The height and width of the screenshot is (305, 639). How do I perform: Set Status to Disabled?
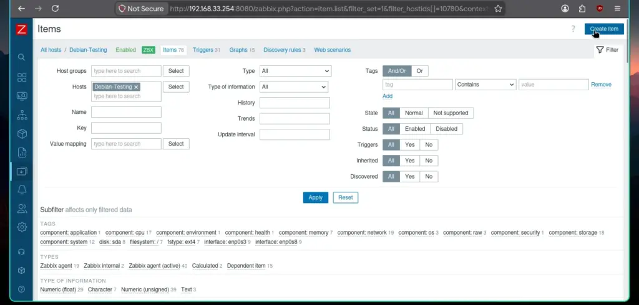[447, 129]
